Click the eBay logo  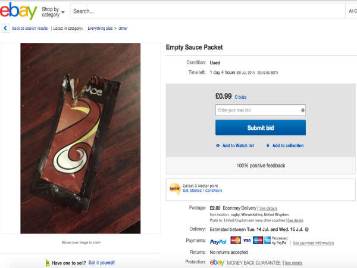pyautogui.click(x=20, y=11)
